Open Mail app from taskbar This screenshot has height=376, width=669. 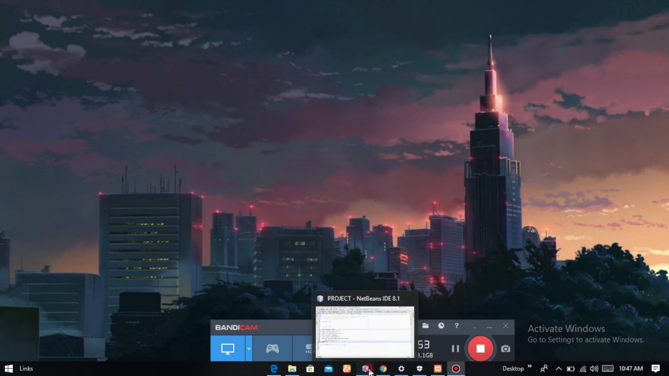[x=328, y=369]
